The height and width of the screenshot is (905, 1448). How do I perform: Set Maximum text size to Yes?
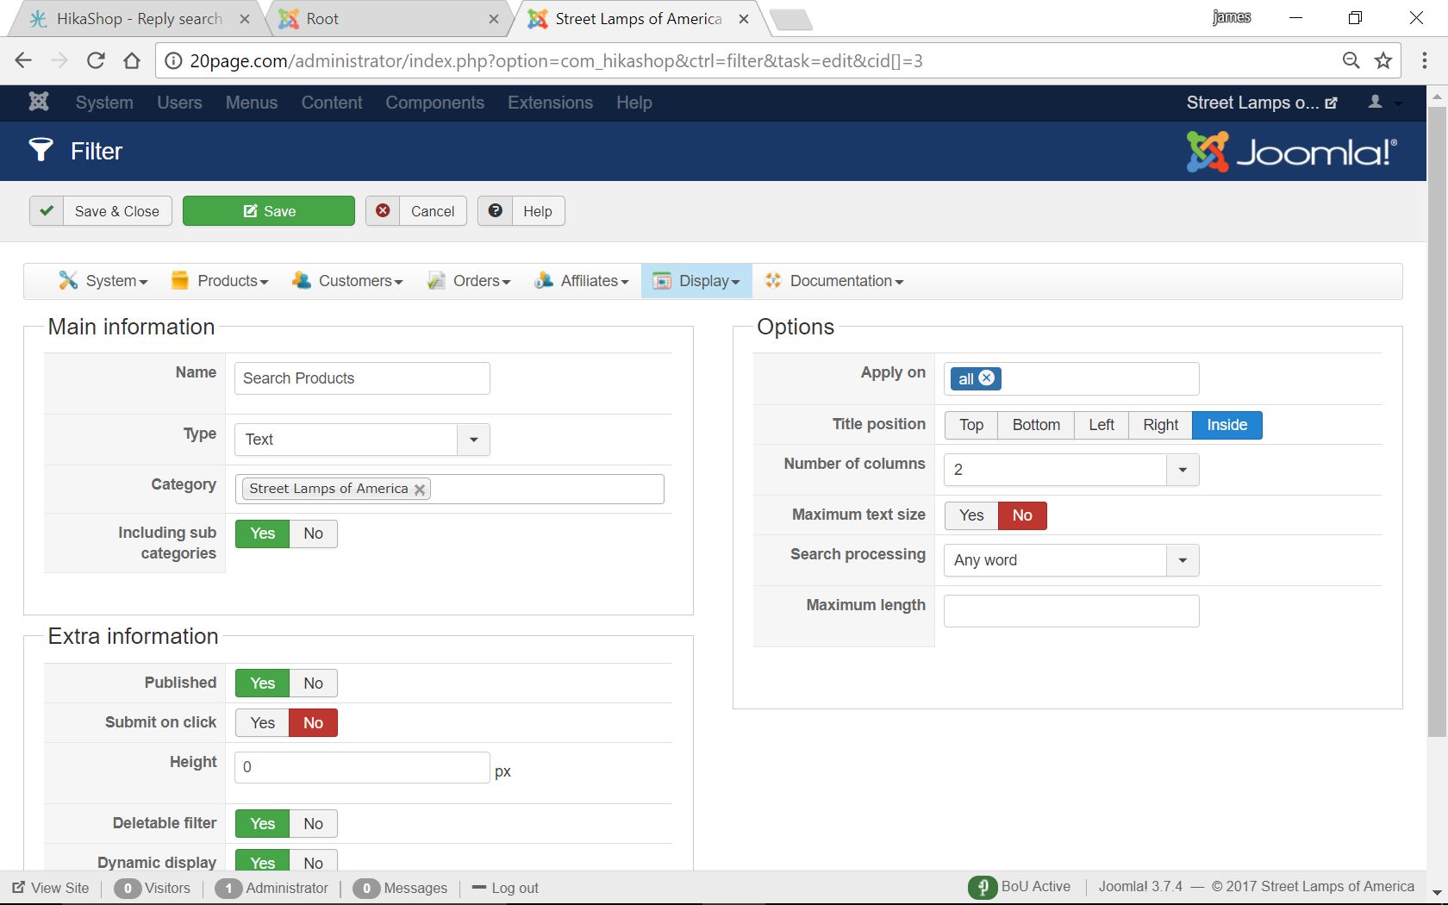(x=971, y=515)
